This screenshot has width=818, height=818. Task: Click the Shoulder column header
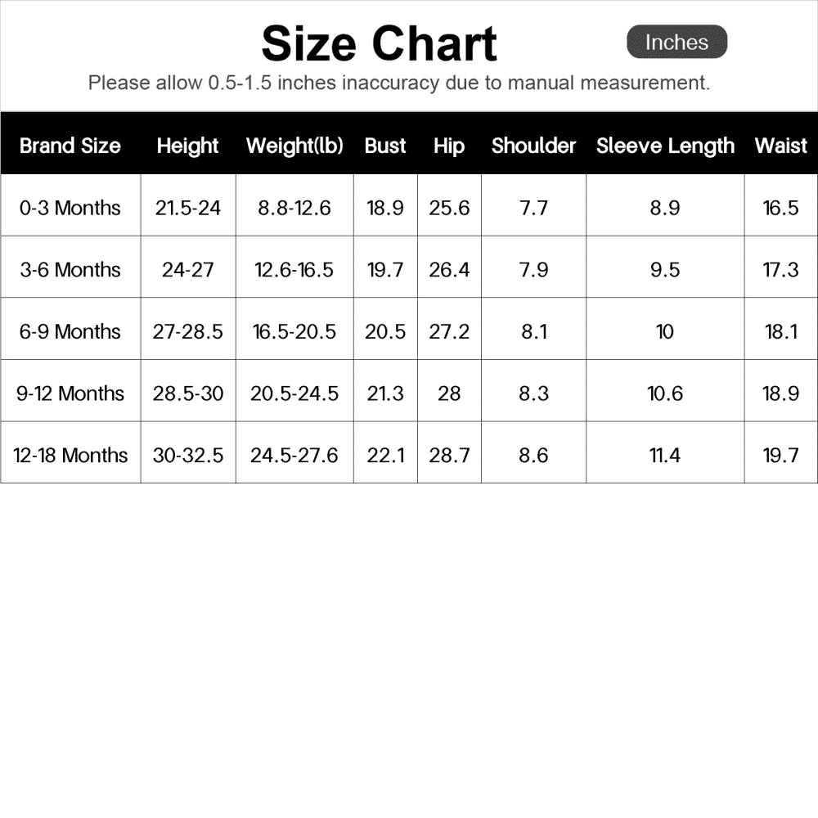[x=533, y=146]
